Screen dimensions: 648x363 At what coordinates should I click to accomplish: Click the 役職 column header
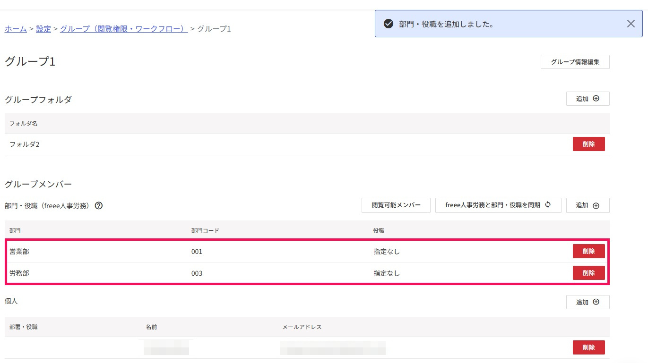[379, 231]
